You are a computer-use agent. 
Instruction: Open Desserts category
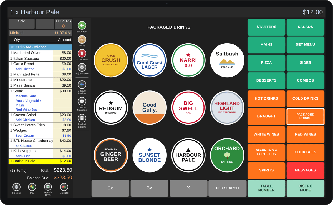click(x=266, y=80)
